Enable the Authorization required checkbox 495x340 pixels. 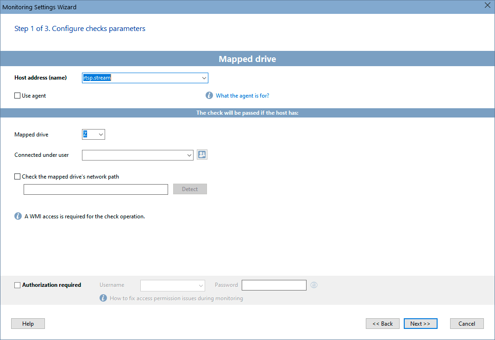[x=18, y=285]
